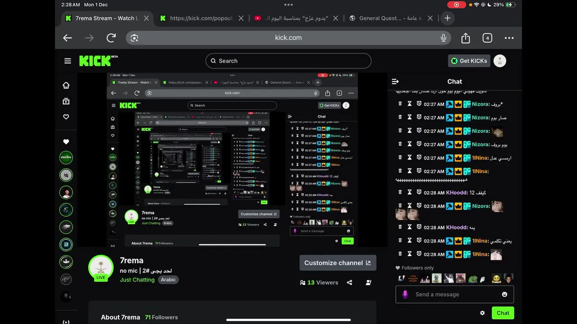577x324 pixels.
Task: Share the 7rema channel via share icon
Action: [x=349, y=283]
